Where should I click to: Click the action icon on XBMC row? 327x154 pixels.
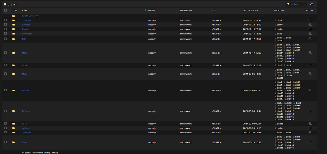click(311, 142)
